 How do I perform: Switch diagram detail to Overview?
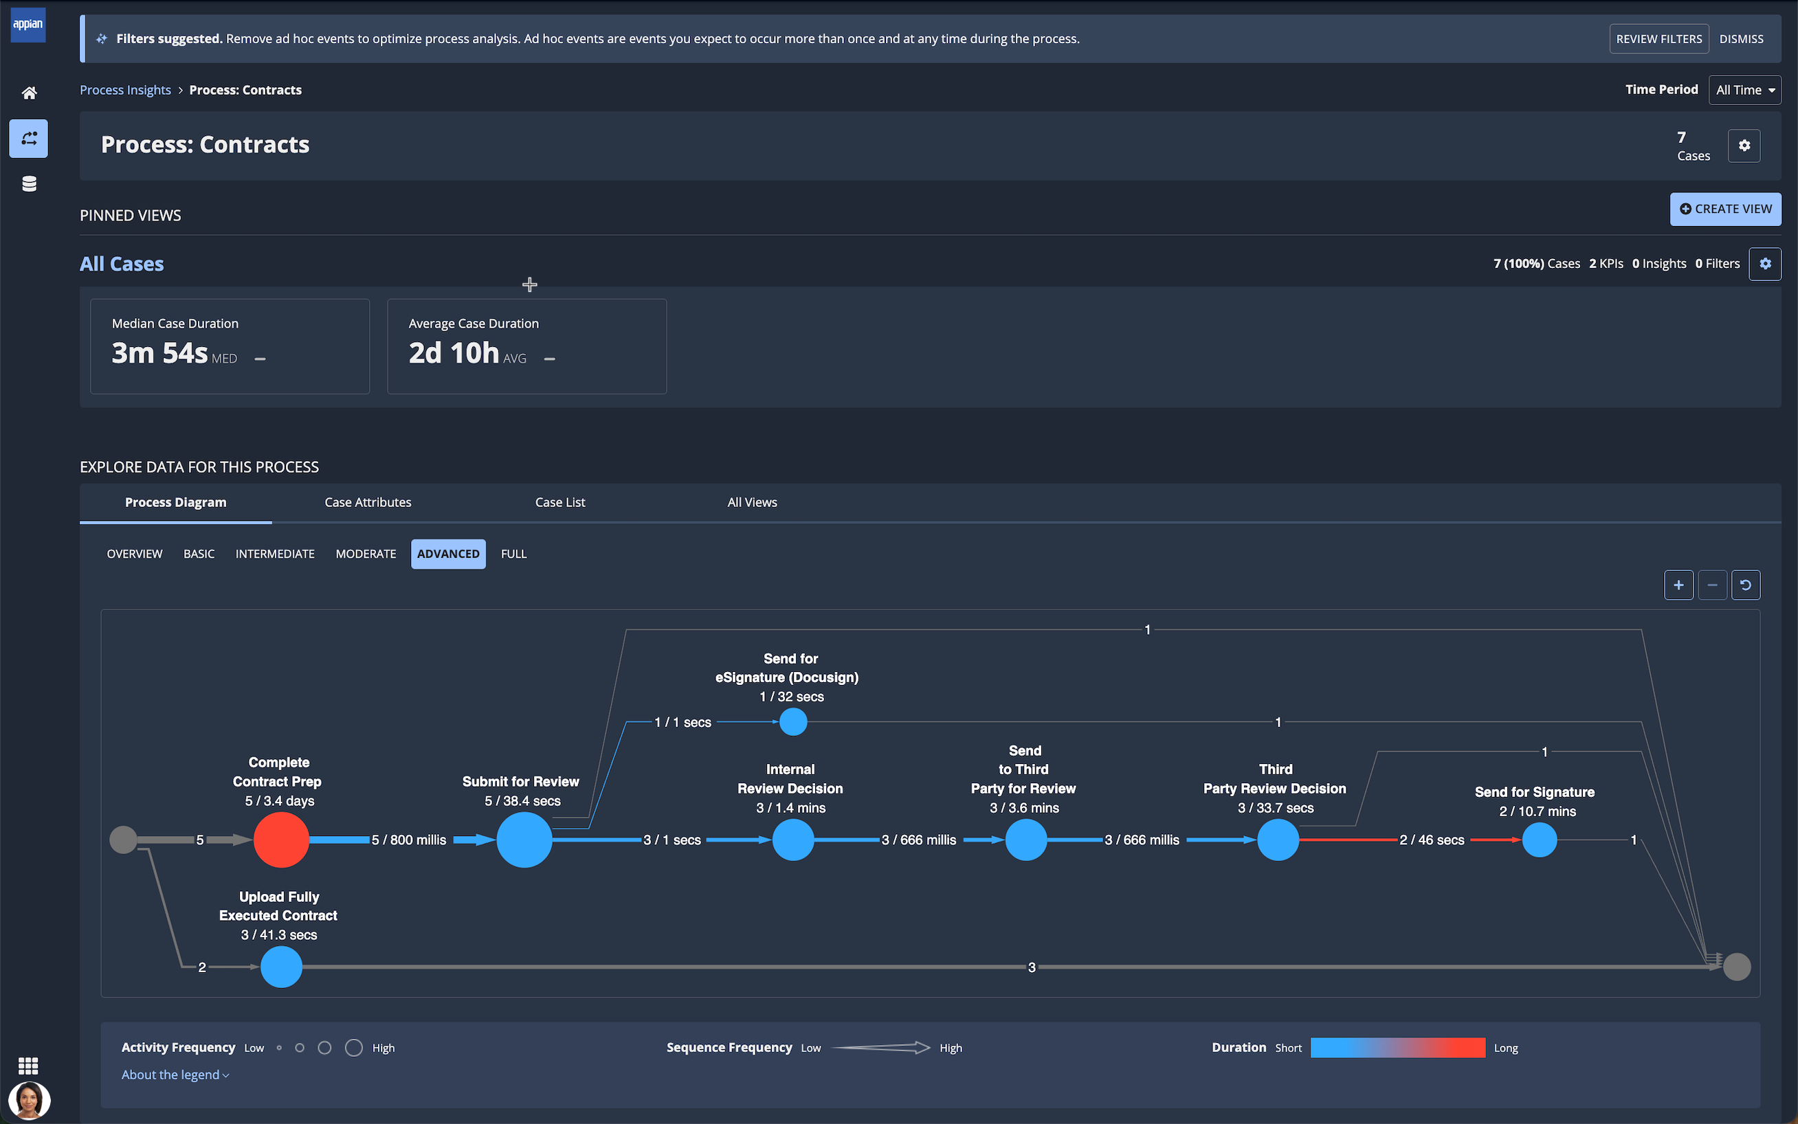pyautogui.click(x=135, y=554)
